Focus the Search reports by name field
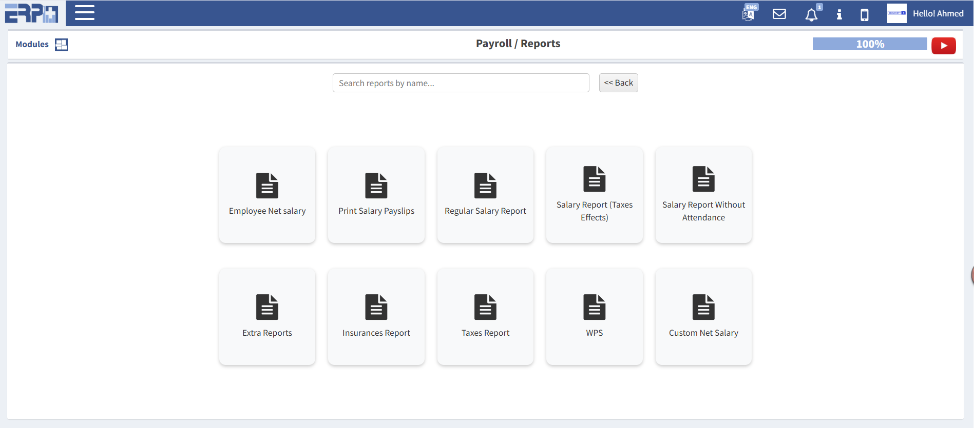The image size is (974, 428). (461, 83)
